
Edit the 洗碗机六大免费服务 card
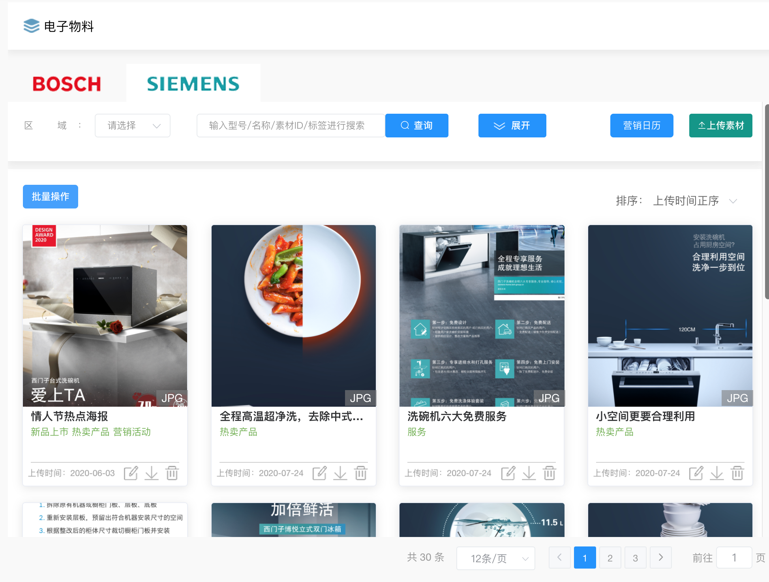click(508, 473)
